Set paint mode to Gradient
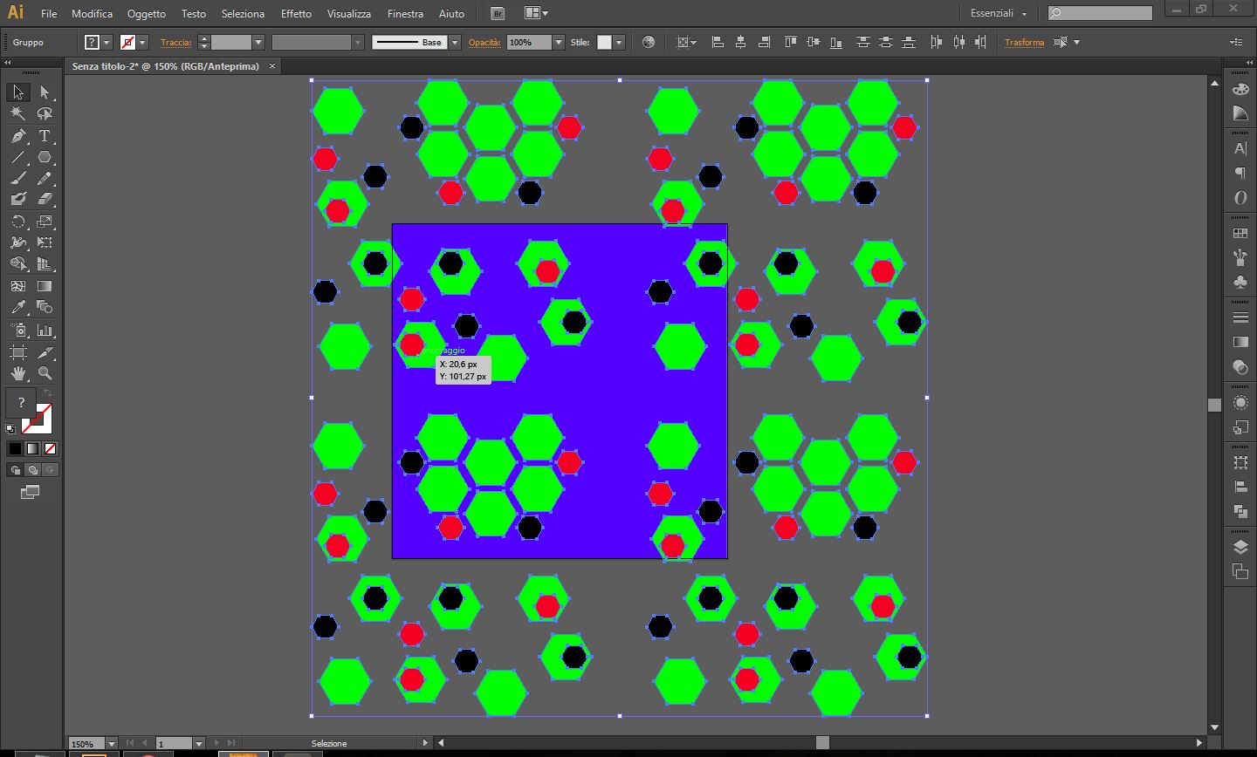The image size is (1257, 757). coord(32,449)
